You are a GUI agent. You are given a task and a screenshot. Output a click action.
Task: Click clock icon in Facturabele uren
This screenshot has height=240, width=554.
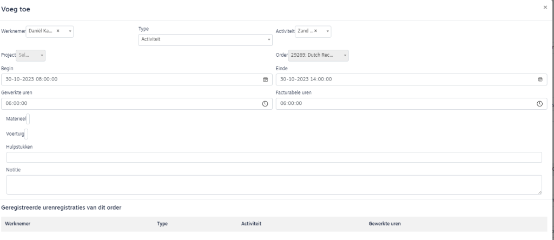tap(539, 104)
